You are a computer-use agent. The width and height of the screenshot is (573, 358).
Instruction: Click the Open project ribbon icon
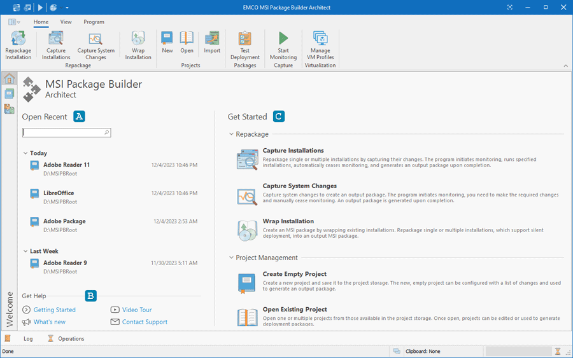pos(187,43)
